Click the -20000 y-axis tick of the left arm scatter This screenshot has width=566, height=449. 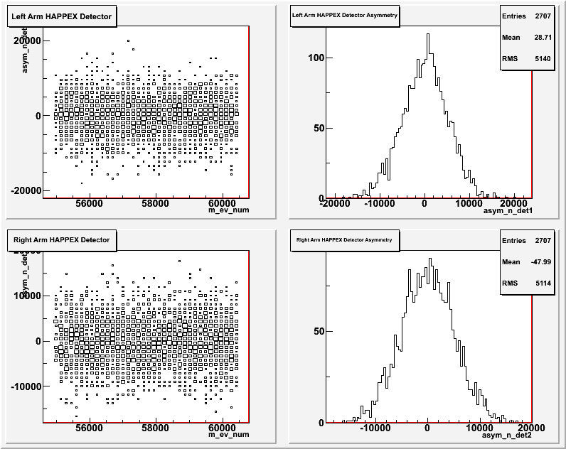26,190
